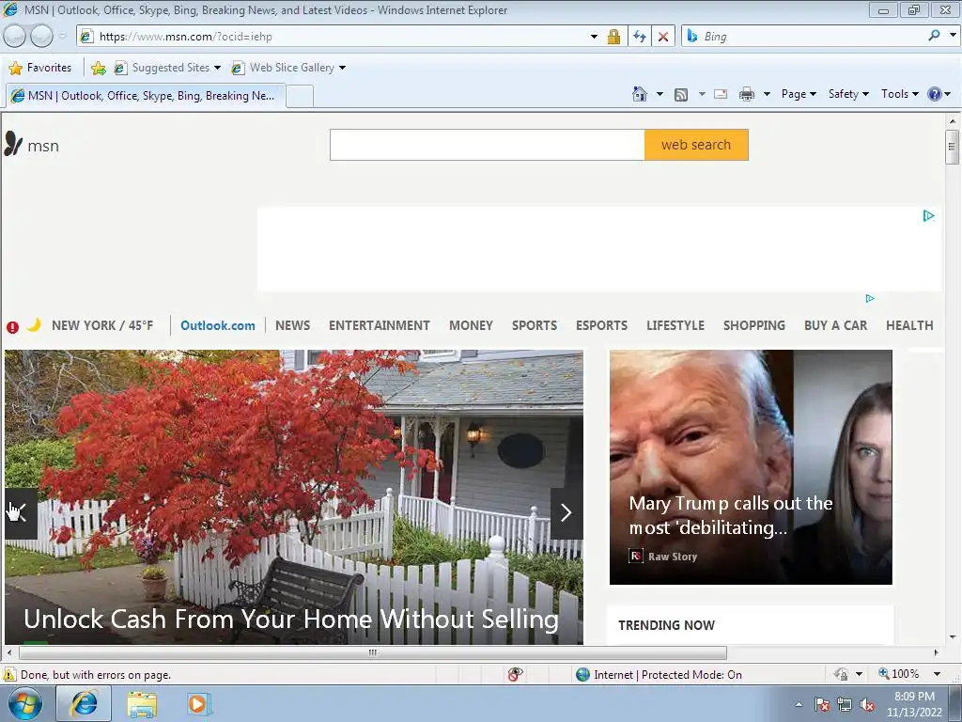Click the page error warning icon

point(8,674)
